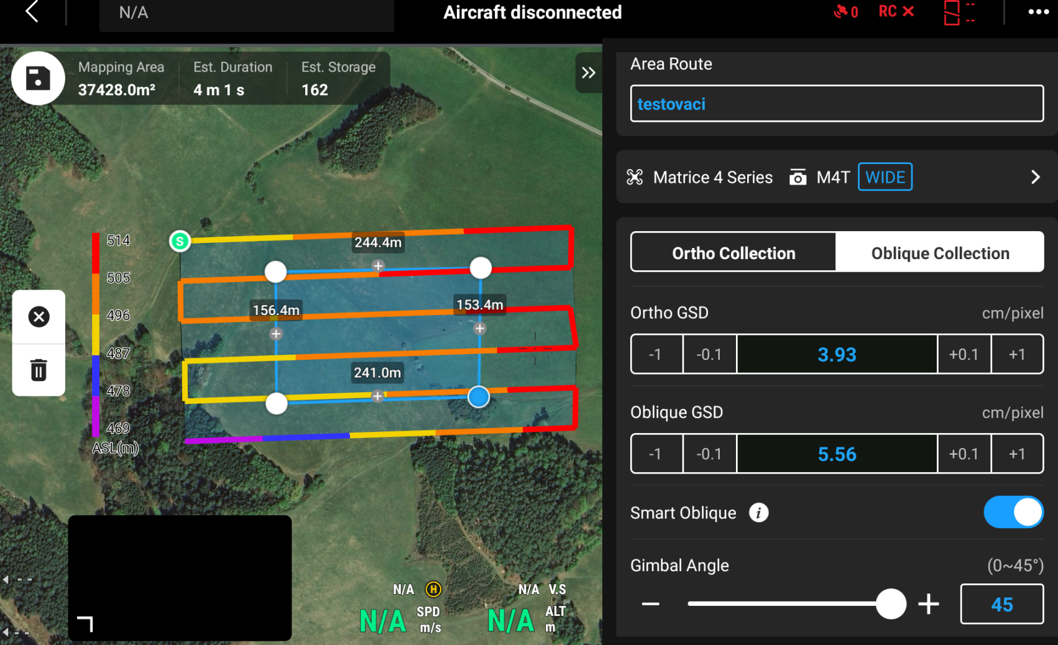Open the Smart Oblique info icon
The height and width of the screenshot is (645, 1058).
click(x=758, y=513)
